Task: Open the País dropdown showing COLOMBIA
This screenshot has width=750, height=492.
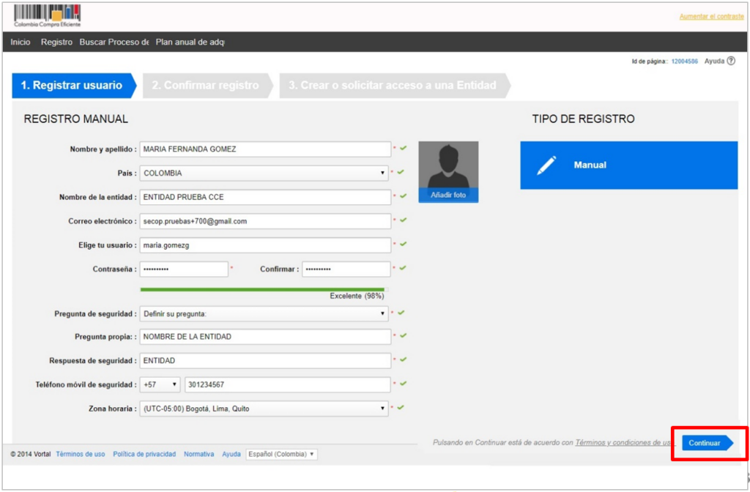Action: point(264,174)
